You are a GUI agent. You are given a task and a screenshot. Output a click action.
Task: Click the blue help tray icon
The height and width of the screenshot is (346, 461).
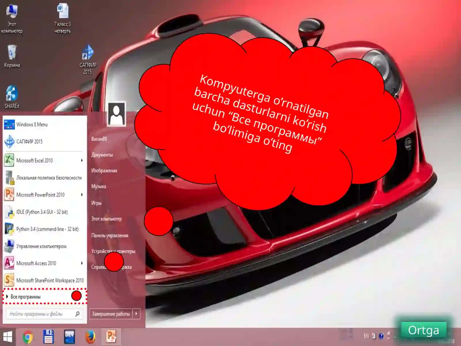coord(381,336)
